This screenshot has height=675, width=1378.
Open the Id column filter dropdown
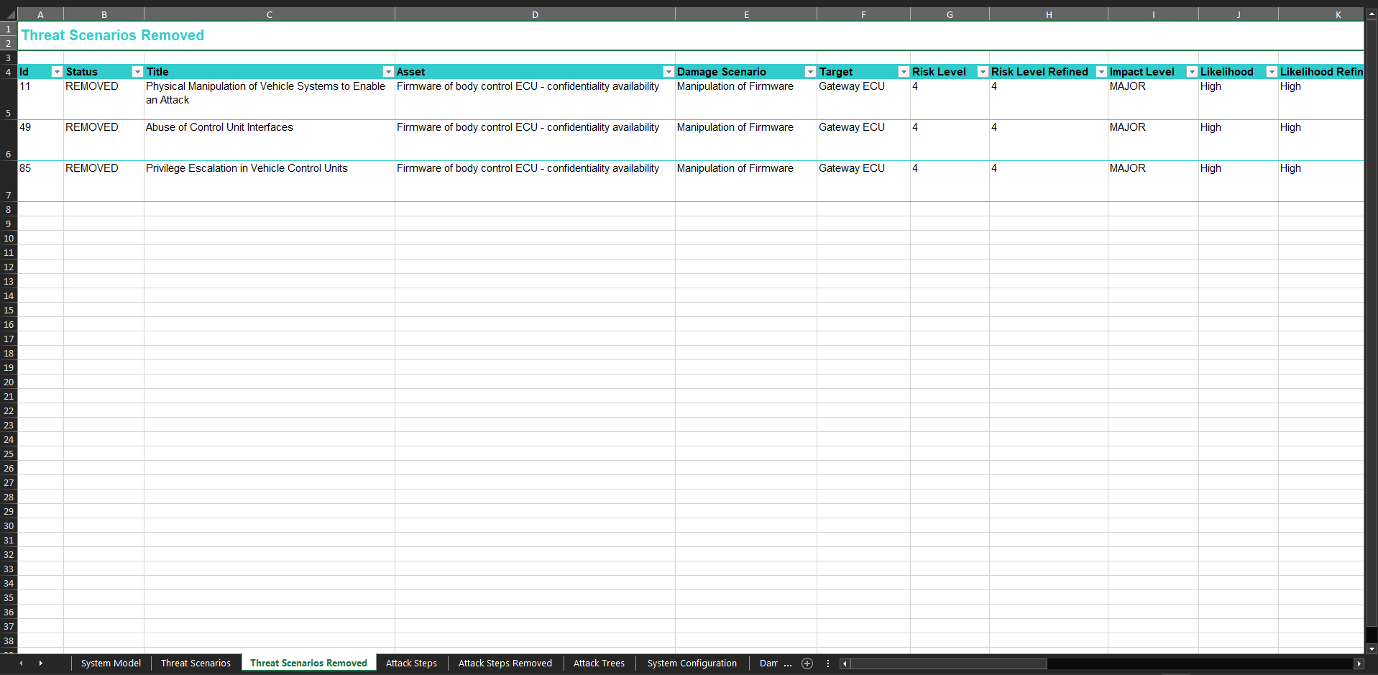pos(57,72)
